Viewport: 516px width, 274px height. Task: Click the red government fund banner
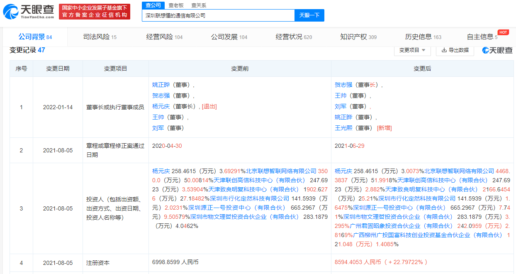94,12
